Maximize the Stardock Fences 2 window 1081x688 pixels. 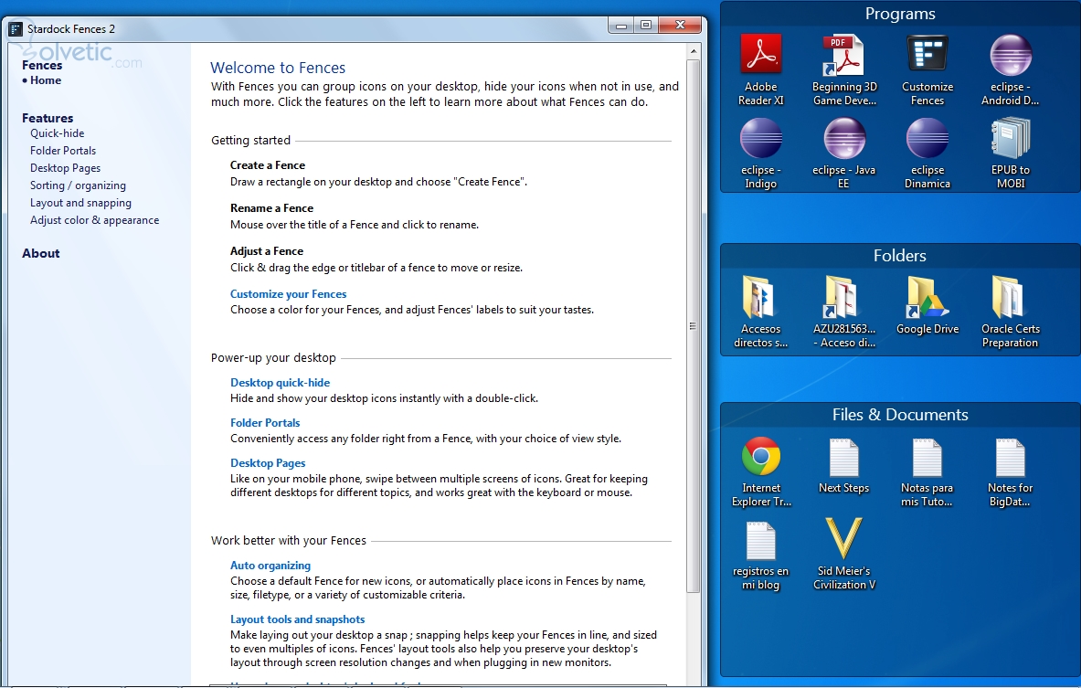(x=646, y=26)
